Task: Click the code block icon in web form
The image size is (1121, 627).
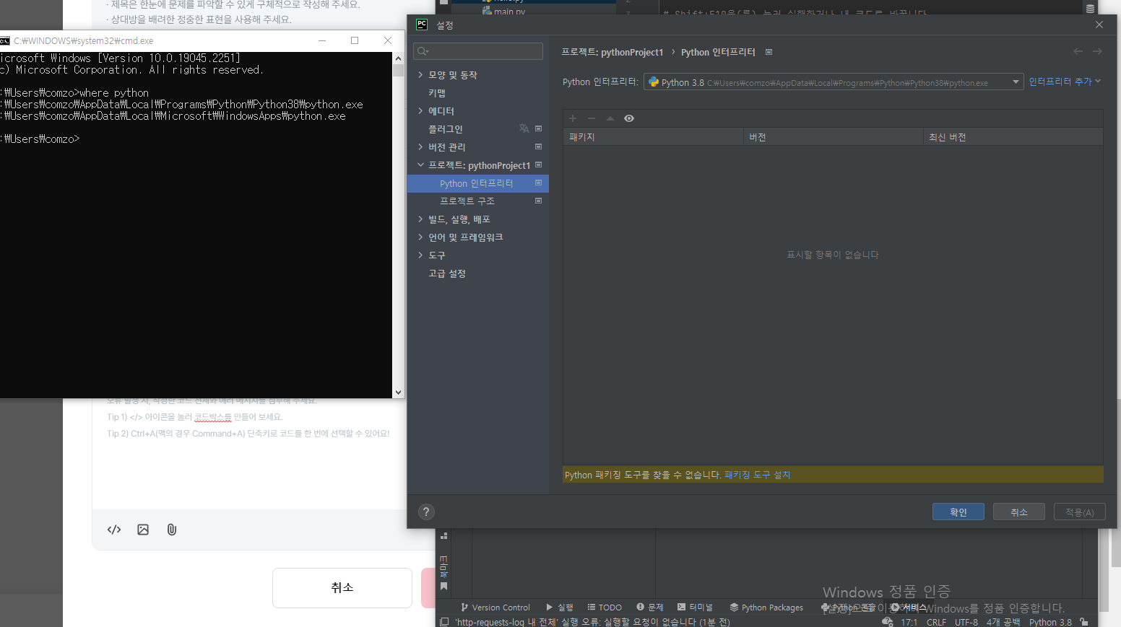Action: pos(114,530)
